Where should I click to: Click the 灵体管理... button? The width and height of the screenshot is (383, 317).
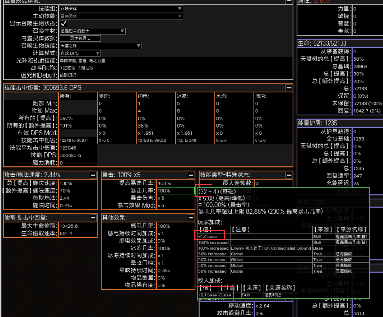click(80, 38)
